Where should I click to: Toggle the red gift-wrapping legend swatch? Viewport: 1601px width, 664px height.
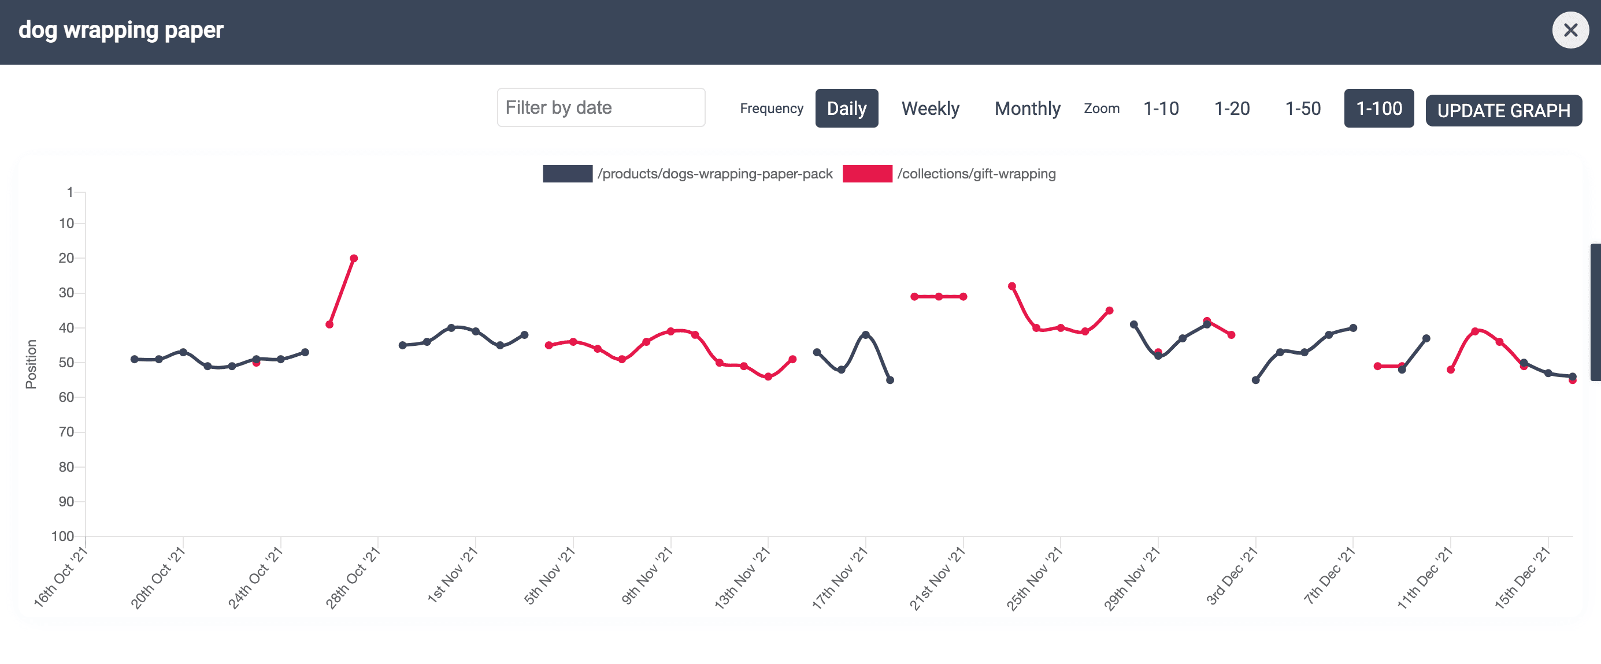(x=867, y=174)
